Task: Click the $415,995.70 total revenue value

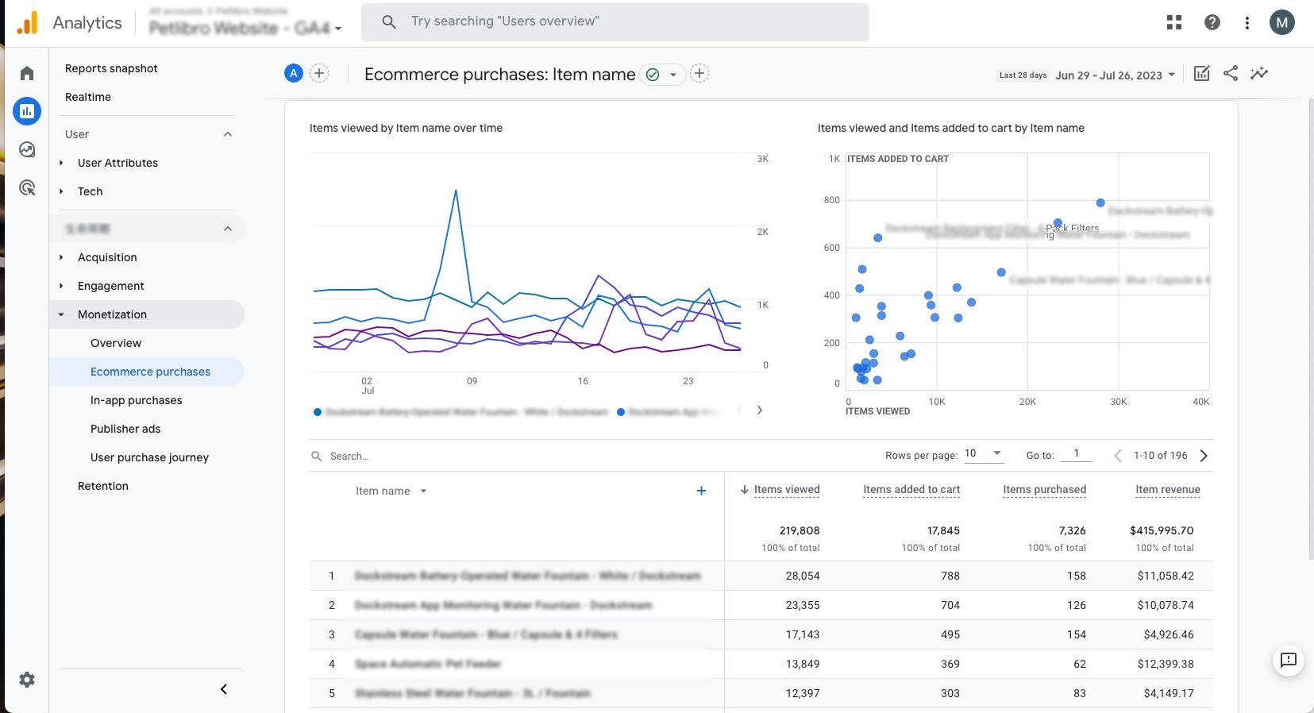Action: pos(1162,530)
